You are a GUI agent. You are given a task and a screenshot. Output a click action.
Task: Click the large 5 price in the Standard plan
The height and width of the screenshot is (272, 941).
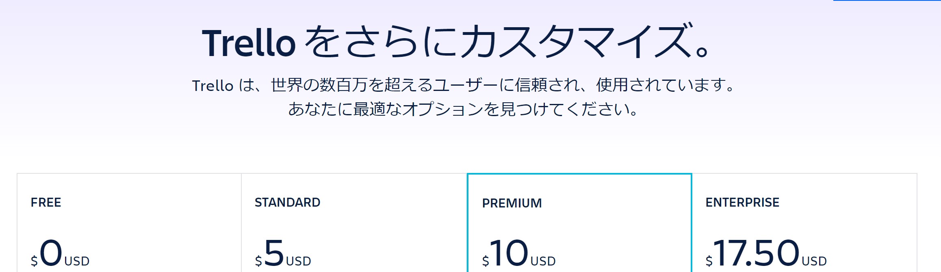[x=274, y=253]
